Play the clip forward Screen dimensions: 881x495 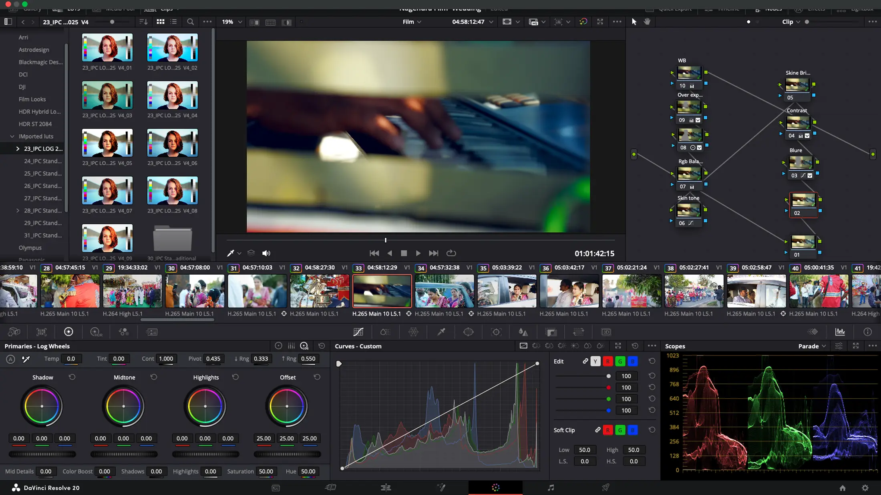(x=418, y=253)
